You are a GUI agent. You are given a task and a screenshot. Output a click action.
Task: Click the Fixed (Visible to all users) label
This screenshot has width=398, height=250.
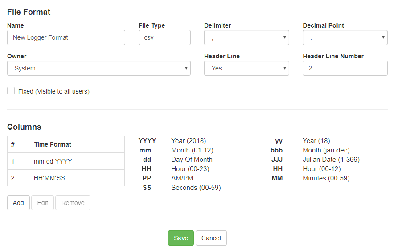[x=54, y=91]
